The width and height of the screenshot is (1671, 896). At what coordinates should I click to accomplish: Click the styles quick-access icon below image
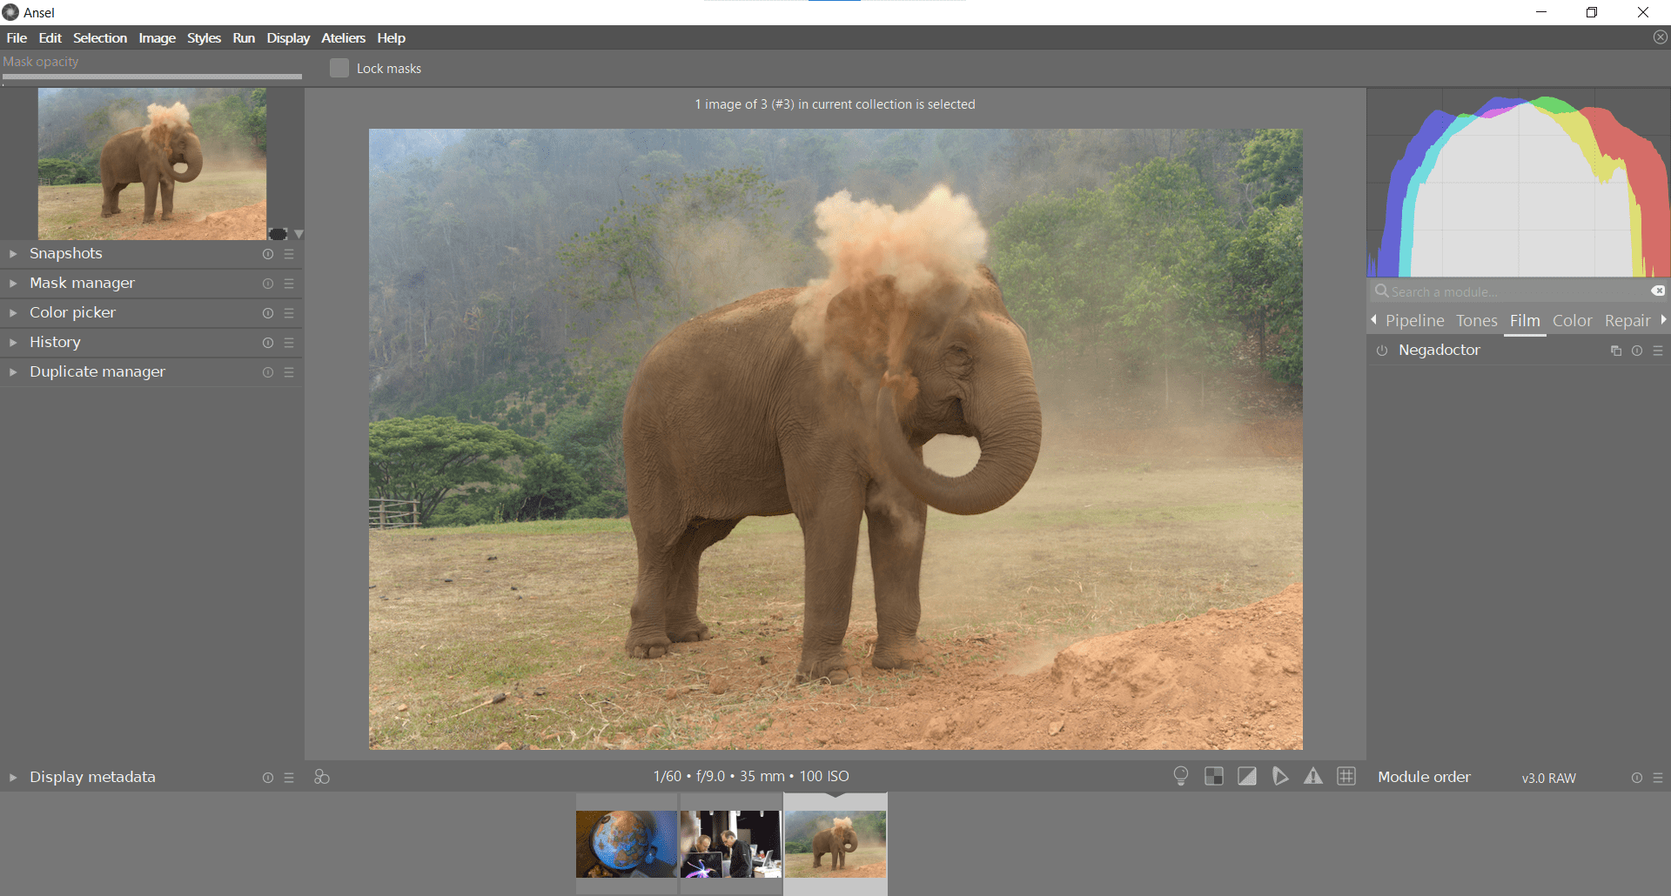click(322, 777)
